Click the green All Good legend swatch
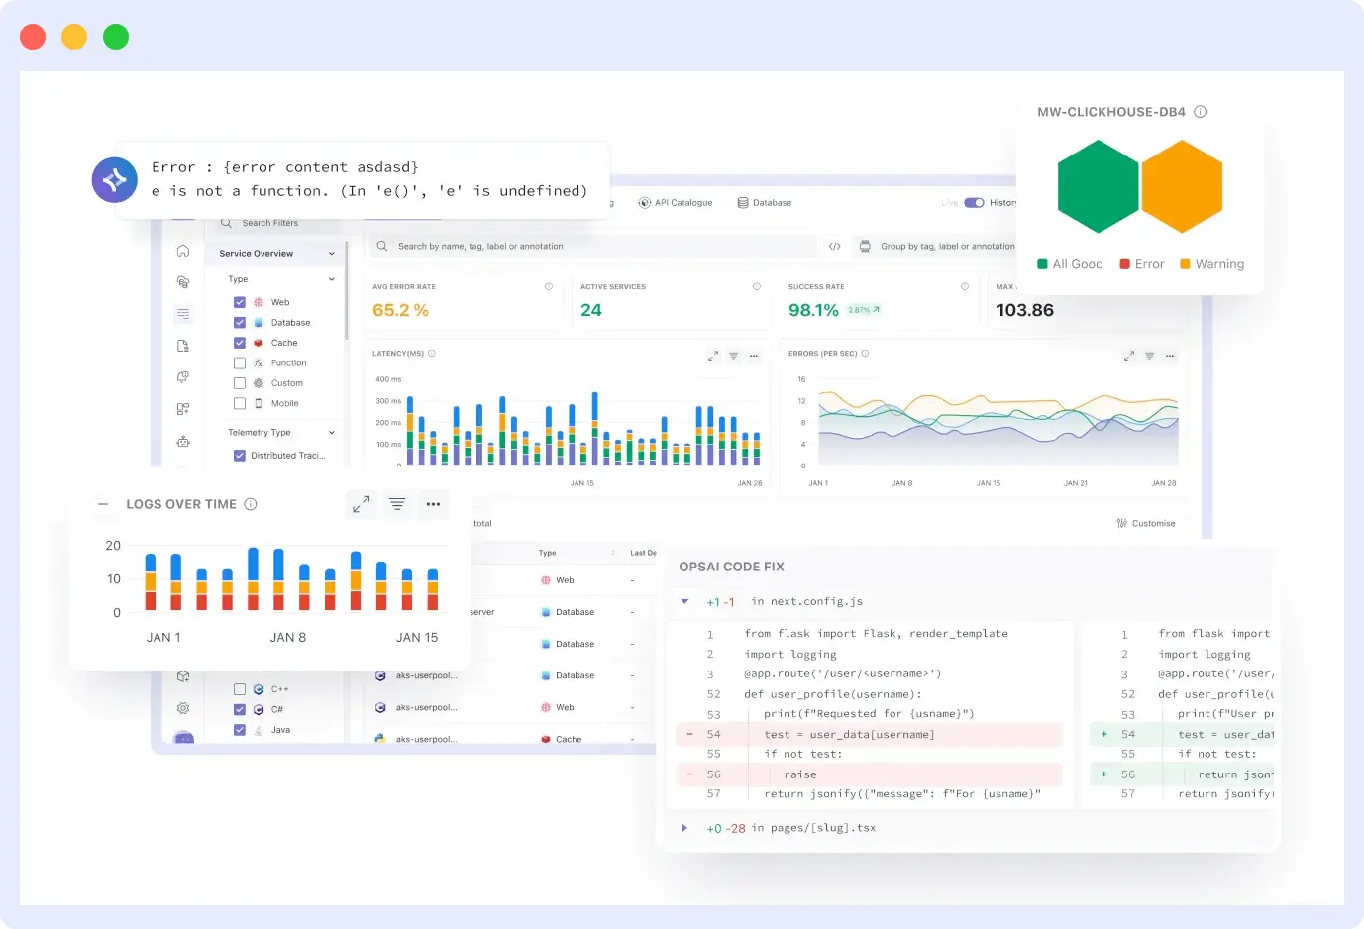The width and height of the screenshot is (1364, 929). coord(1044,264)
